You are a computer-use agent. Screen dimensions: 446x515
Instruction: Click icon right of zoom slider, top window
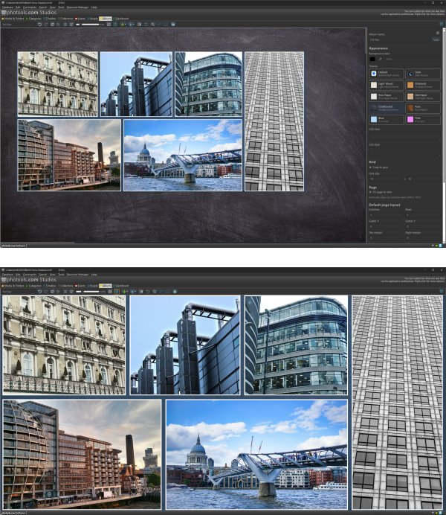pos(109,25)
